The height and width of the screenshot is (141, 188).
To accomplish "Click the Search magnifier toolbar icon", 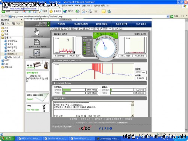I will click(42, 11).
